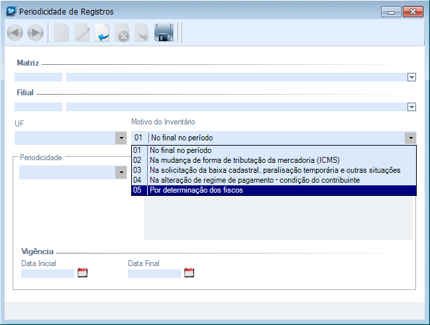Select 03 Na solicitação da baixa cadastral

[274, 170]
